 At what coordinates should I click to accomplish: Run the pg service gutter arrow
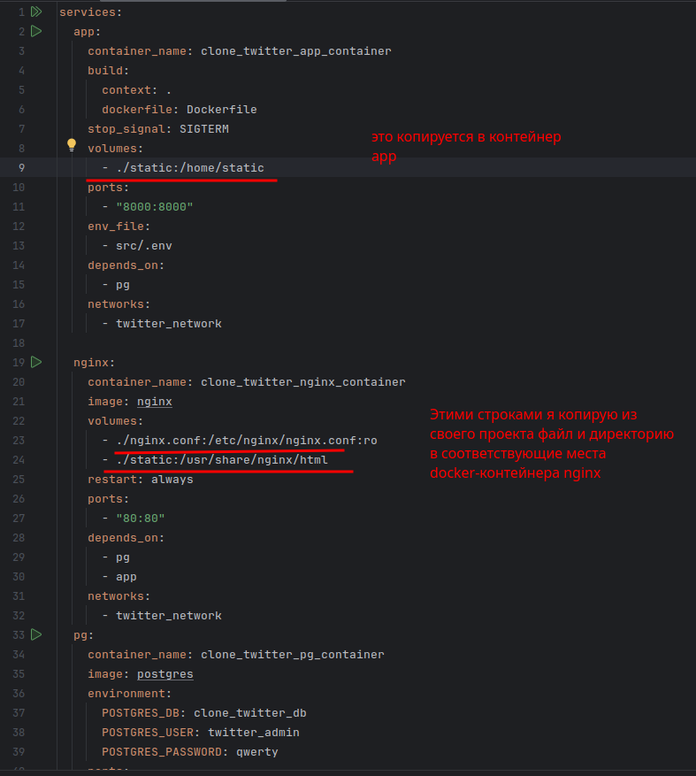[x=36, y=635]
